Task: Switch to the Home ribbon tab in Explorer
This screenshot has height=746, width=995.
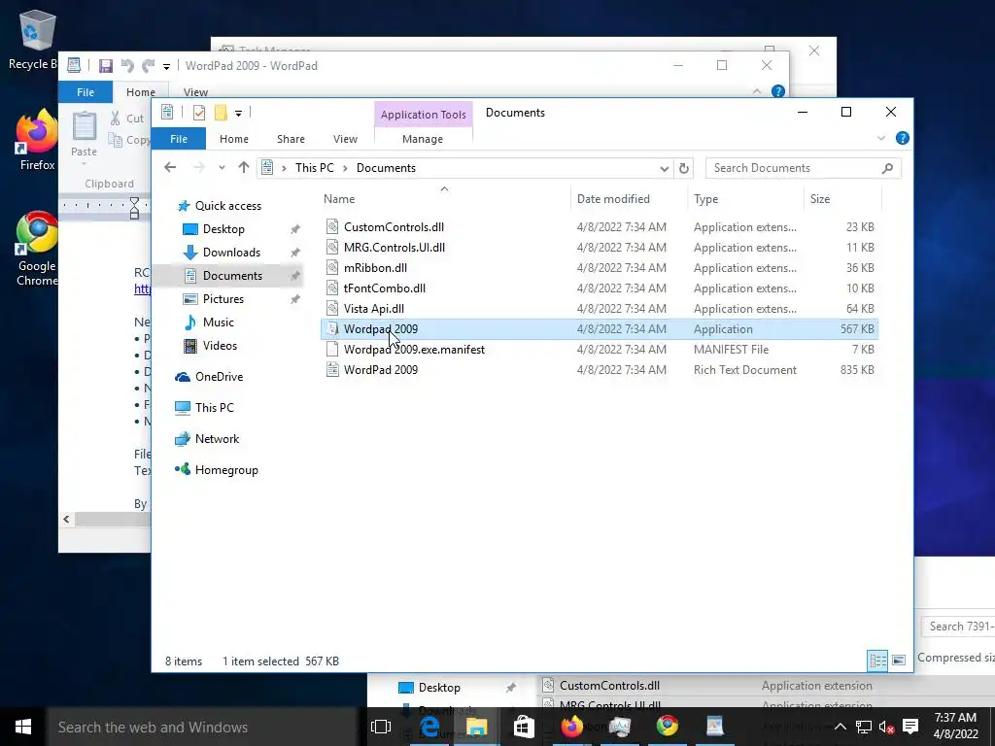Action: tap(234, 139)
